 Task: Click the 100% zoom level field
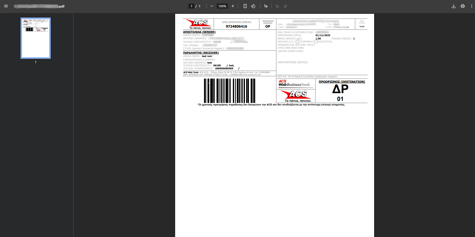(x=222, y=6)
